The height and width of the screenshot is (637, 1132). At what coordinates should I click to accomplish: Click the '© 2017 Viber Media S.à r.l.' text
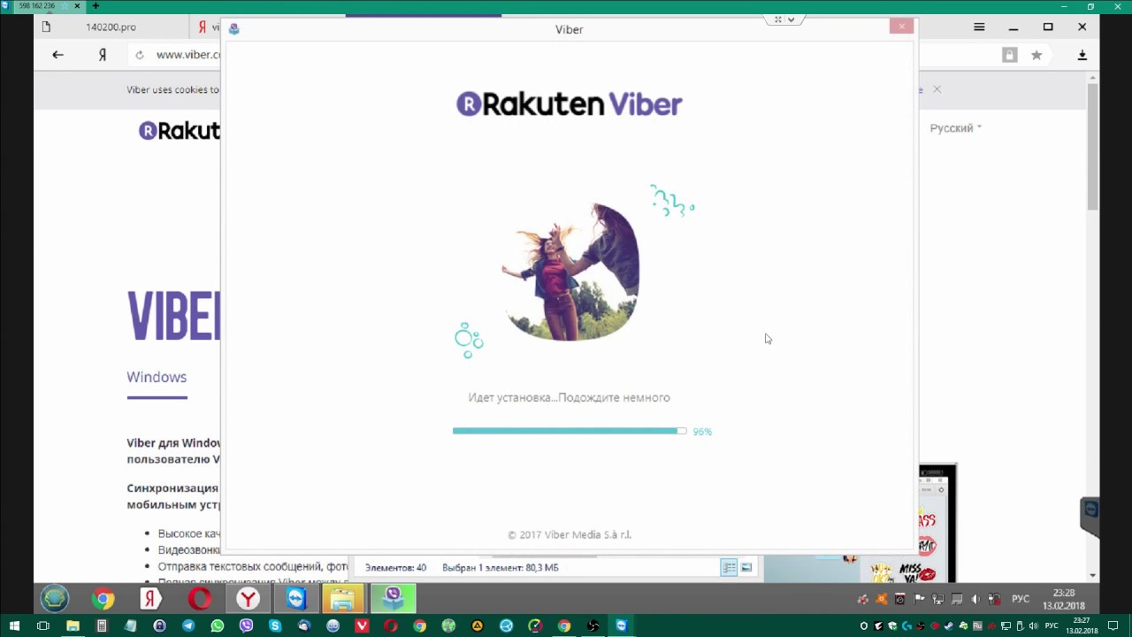point(570,534)
